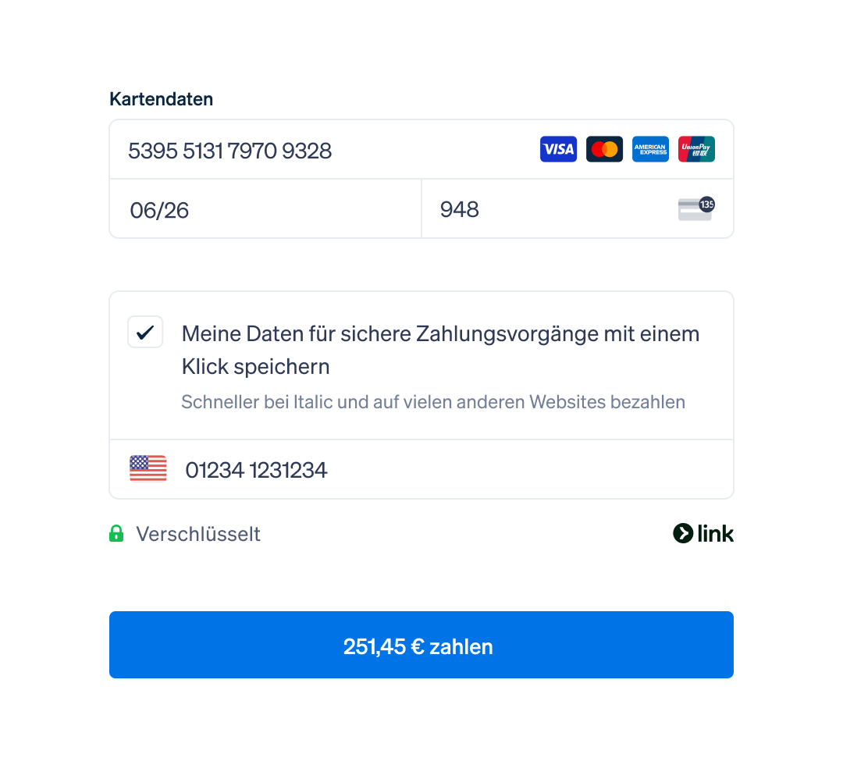Viewport: 843px width, 765px height.
Task: Click the '135' badge on CVC icon
Action: coord(706,205)
